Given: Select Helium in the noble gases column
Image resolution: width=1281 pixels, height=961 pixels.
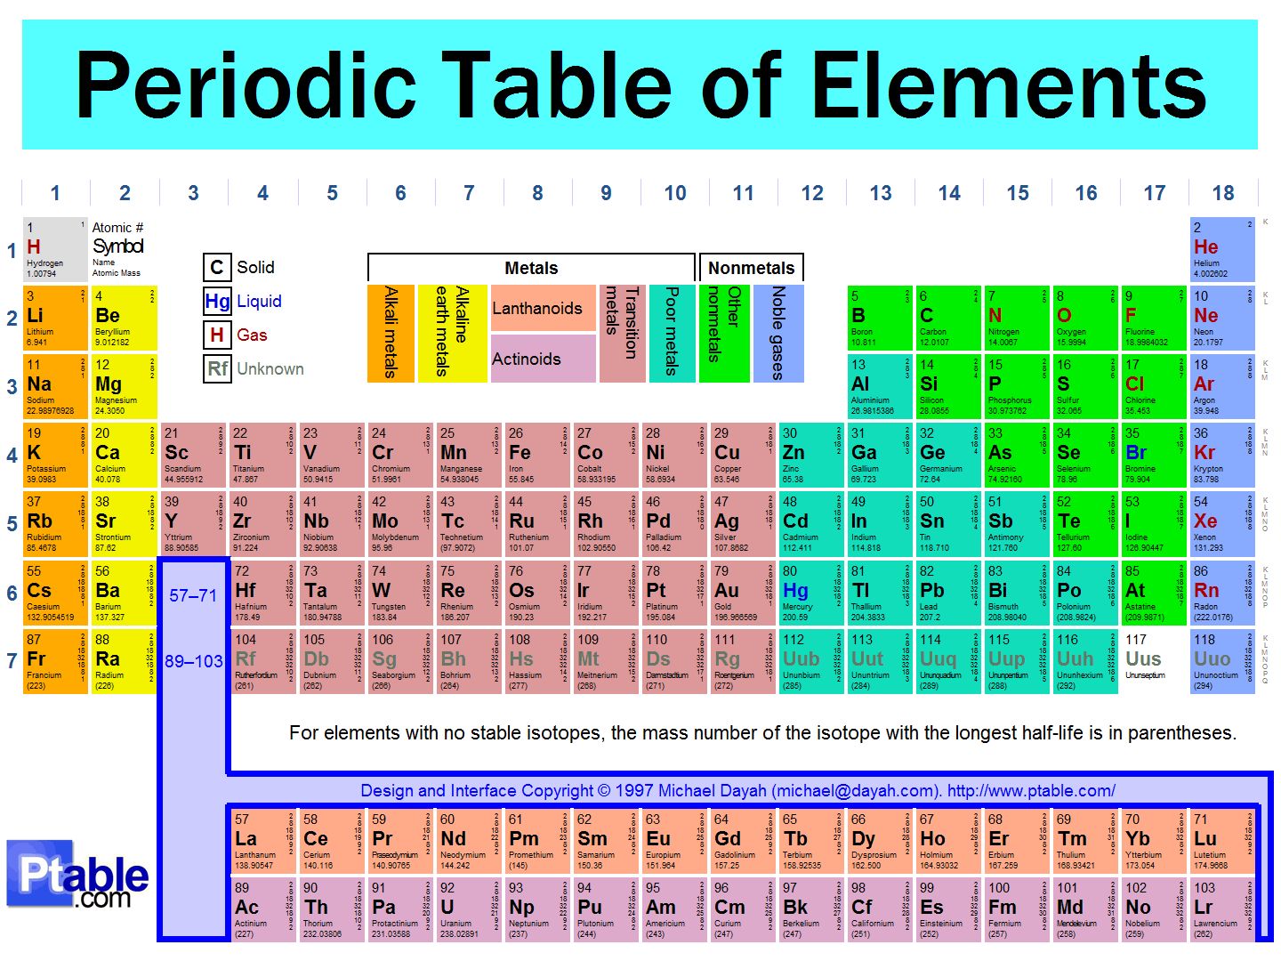Looking at the screenshot, I should click(1222, 250).
